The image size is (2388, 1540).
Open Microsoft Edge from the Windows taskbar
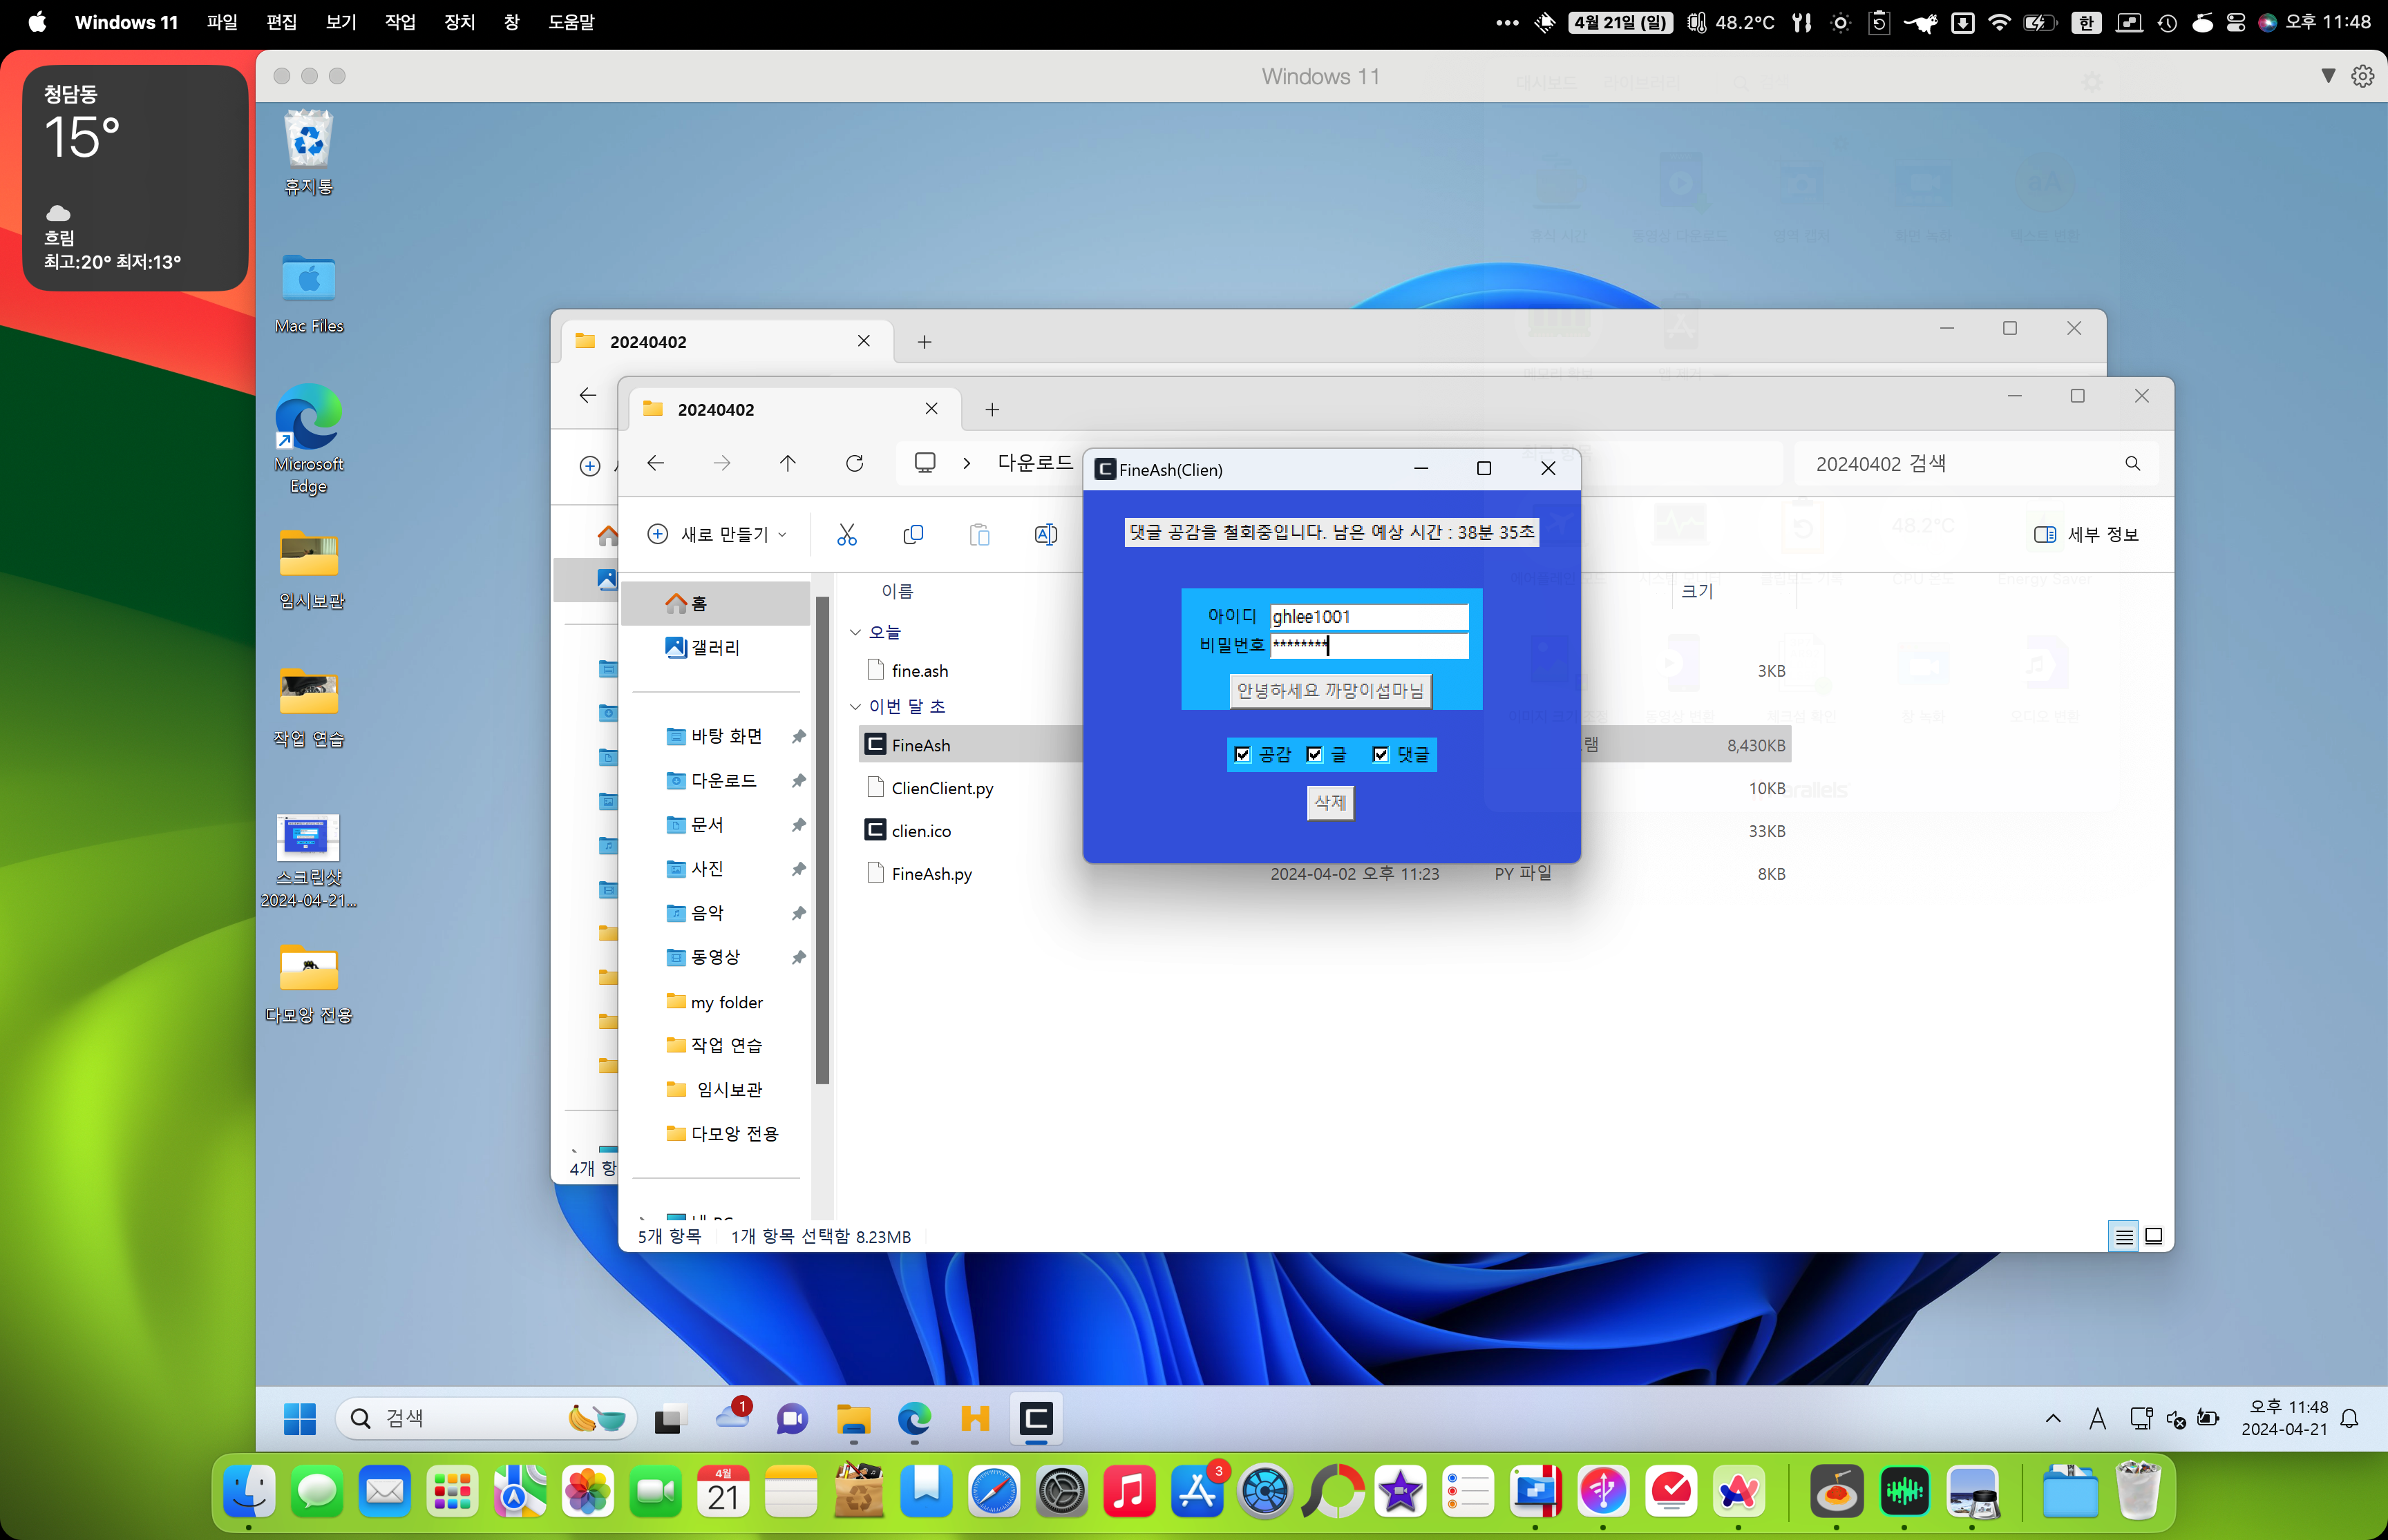coord(913,1418)
